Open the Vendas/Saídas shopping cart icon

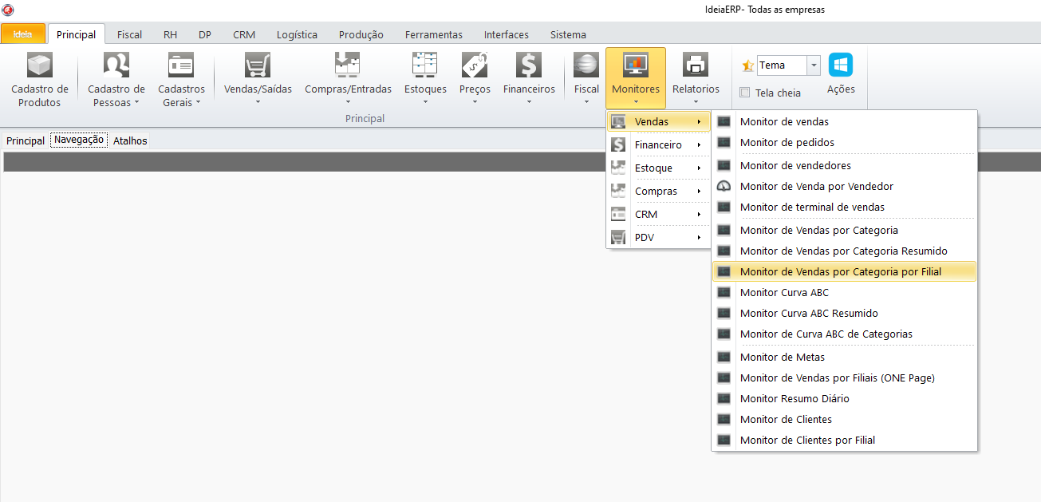pos(258,65)
